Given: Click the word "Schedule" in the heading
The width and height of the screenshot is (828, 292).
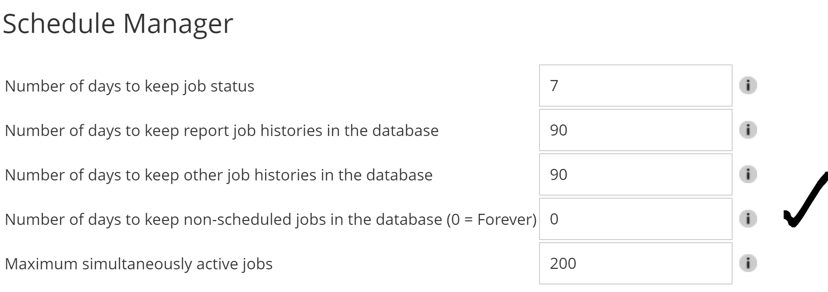Looking at the screenshot, I should click(59, 23).
